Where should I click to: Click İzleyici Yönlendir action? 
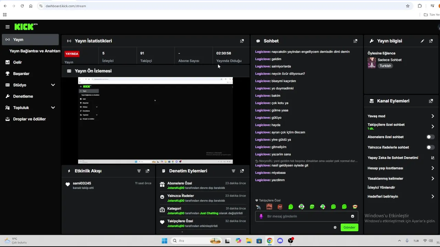coord(381,187)
